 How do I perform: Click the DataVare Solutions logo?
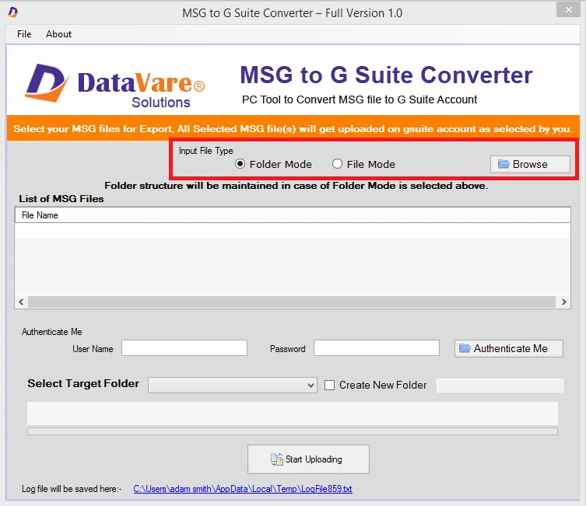coord(115,85)
